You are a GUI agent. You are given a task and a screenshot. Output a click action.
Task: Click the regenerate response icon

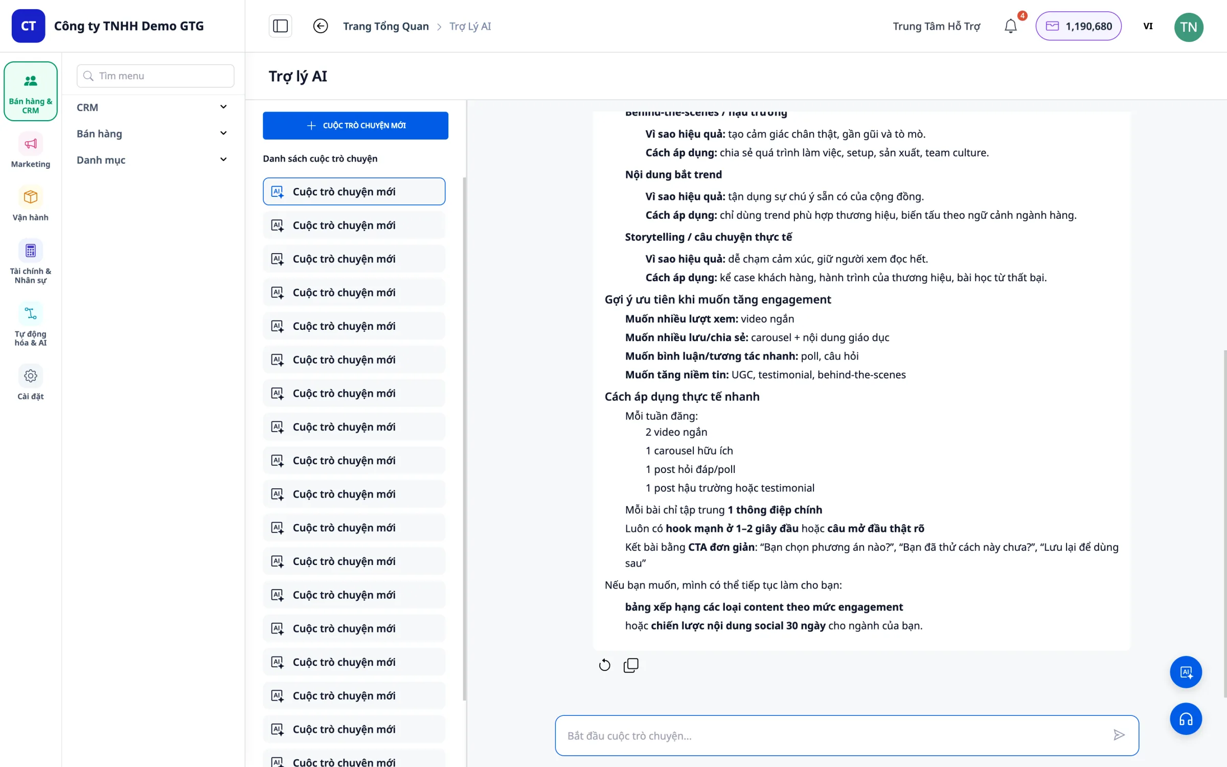point(604,665)
